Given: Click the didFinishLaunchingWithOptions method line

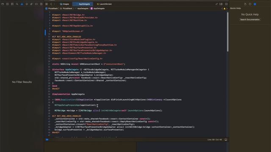Looking at the screenshot, I should point(117,100).
